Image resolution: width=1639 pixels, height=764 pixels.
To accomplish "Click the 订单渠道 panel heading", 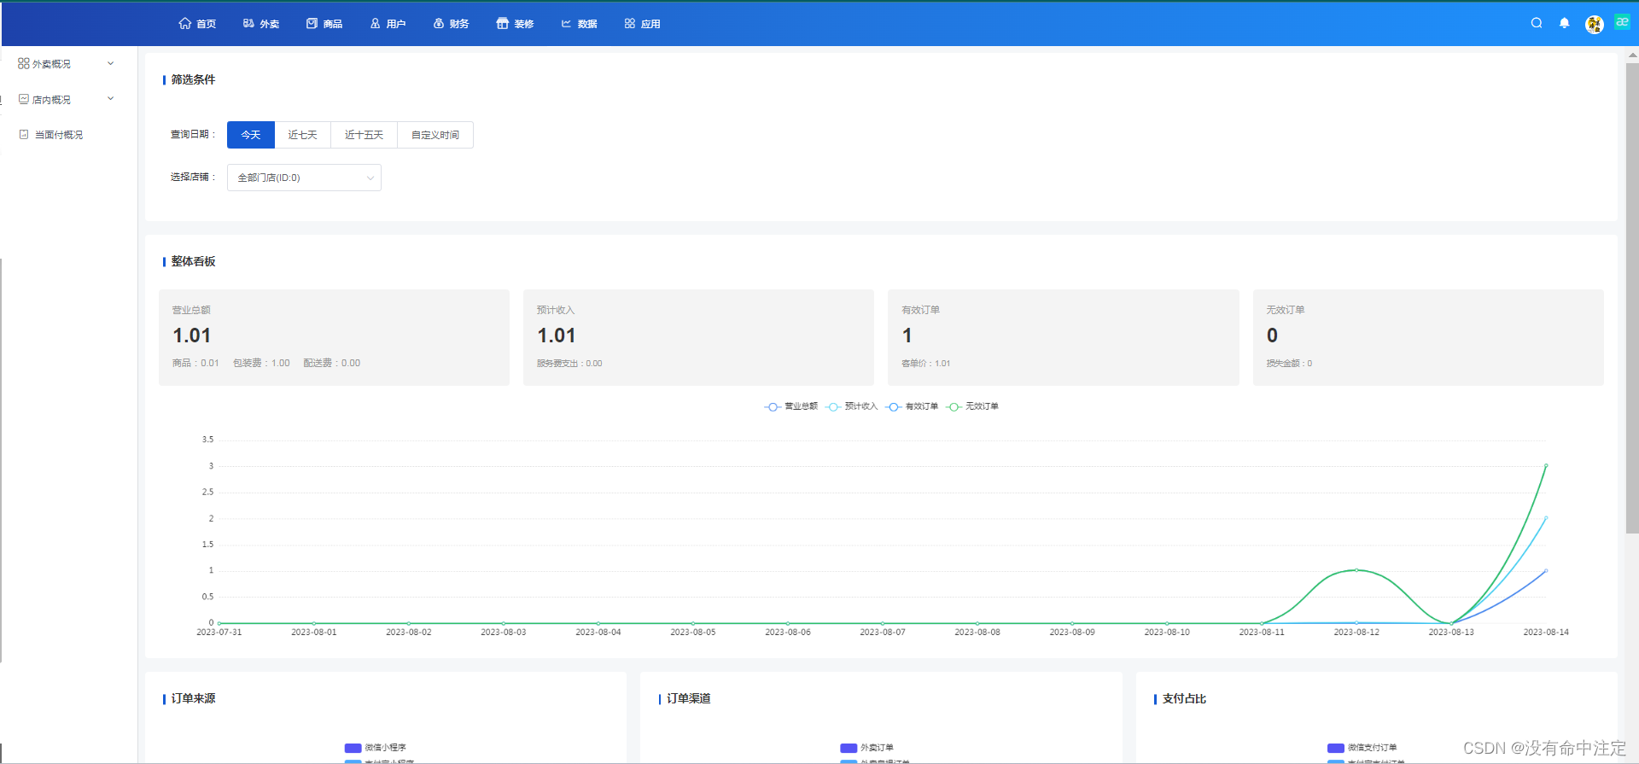I will 689,698.
